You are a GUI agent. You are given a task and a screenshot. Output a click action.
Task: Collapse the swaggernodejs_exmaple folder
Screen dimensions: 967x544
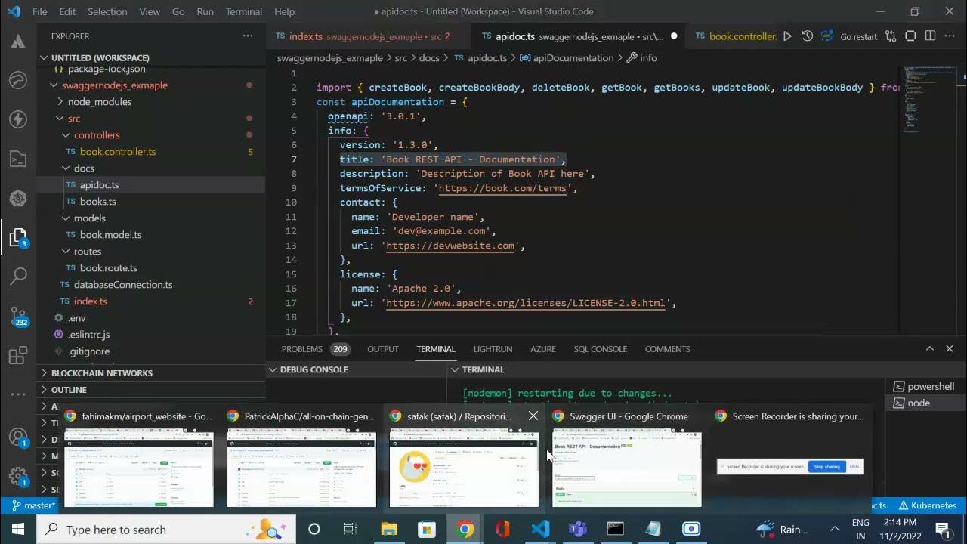[151, 85]
